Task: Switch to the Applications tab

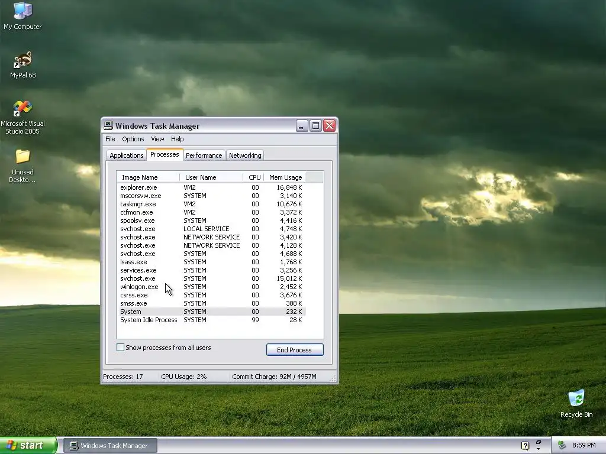Action: [x=127, y=155]
